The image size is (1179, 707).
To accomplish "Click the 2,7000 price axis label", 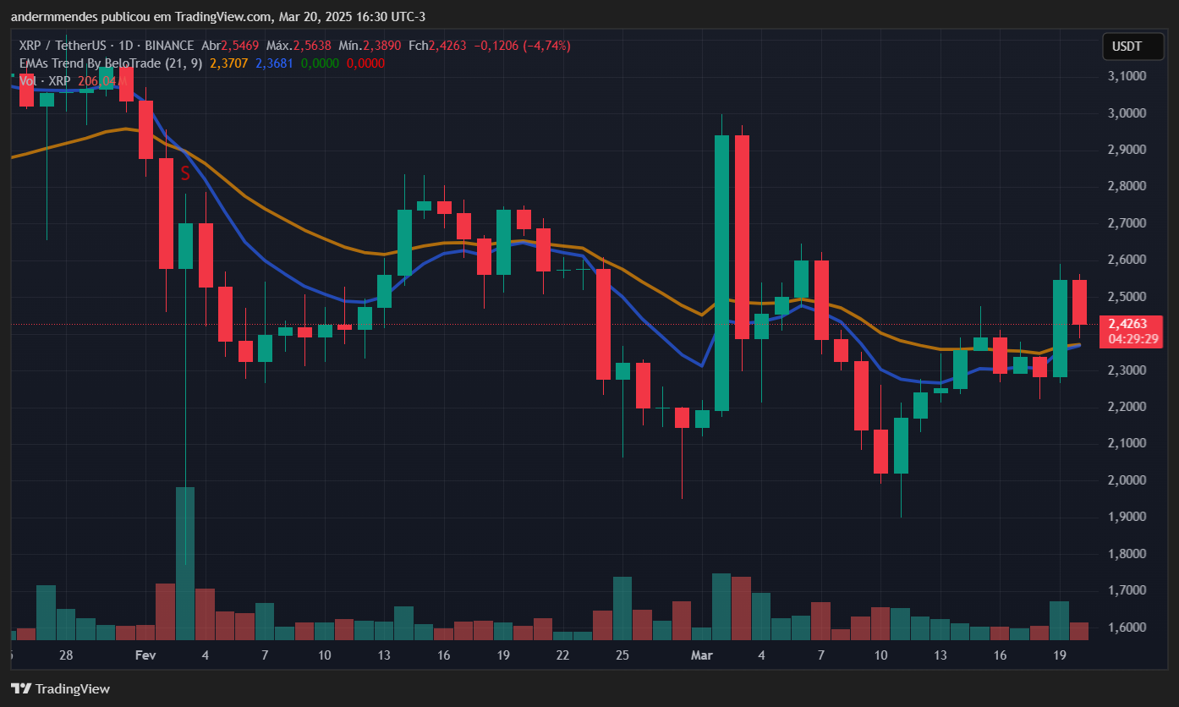I will [x=1127, y=223].
